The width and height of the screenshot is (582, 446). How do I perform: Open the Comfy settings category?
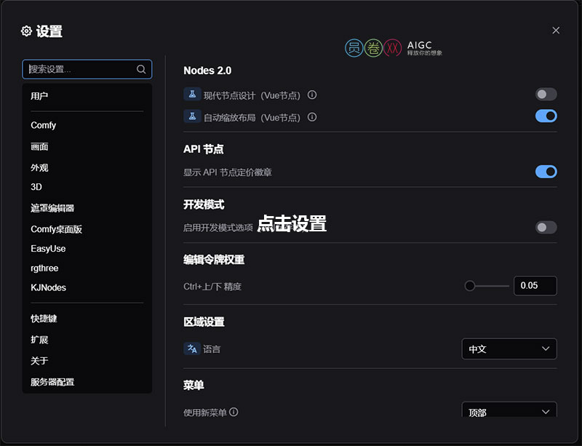point(44,125)
